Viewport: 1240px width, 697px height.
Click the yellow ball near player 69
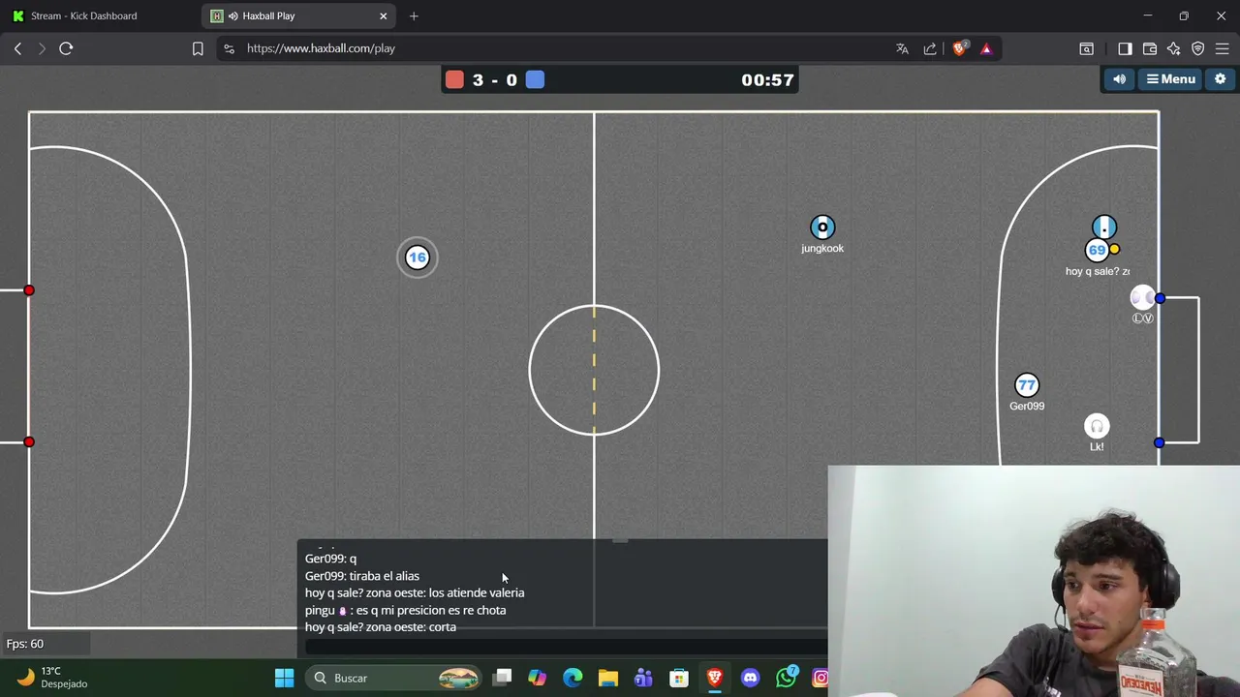(1114, 250)
